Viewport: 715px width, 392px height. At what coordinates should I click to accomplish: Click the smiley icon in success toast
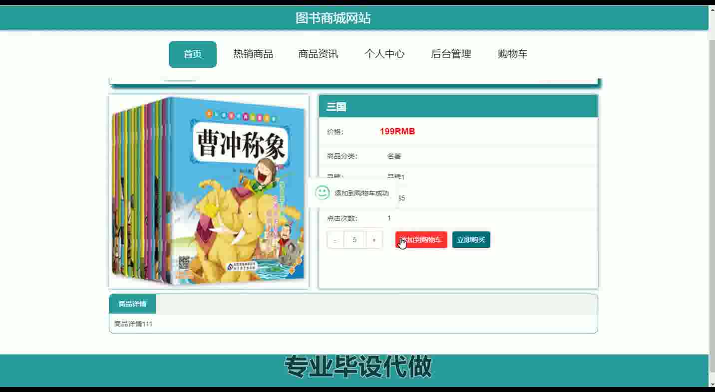click(x=322, y=193)
